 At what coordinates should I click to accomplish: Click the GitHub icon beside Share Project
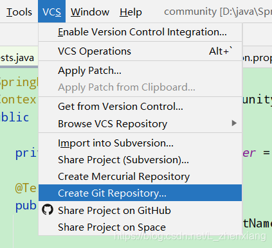48,209
